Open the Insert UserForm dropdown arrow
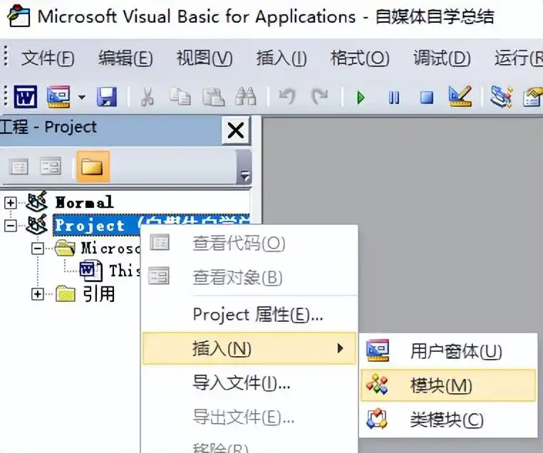543x453 pixels. (x=82, y=97)
